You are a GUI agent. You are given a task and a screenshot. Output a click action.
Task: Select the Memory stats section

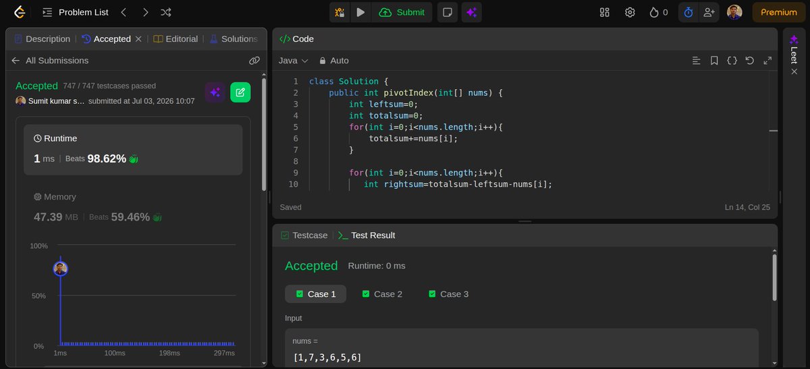tap(133, 207)
